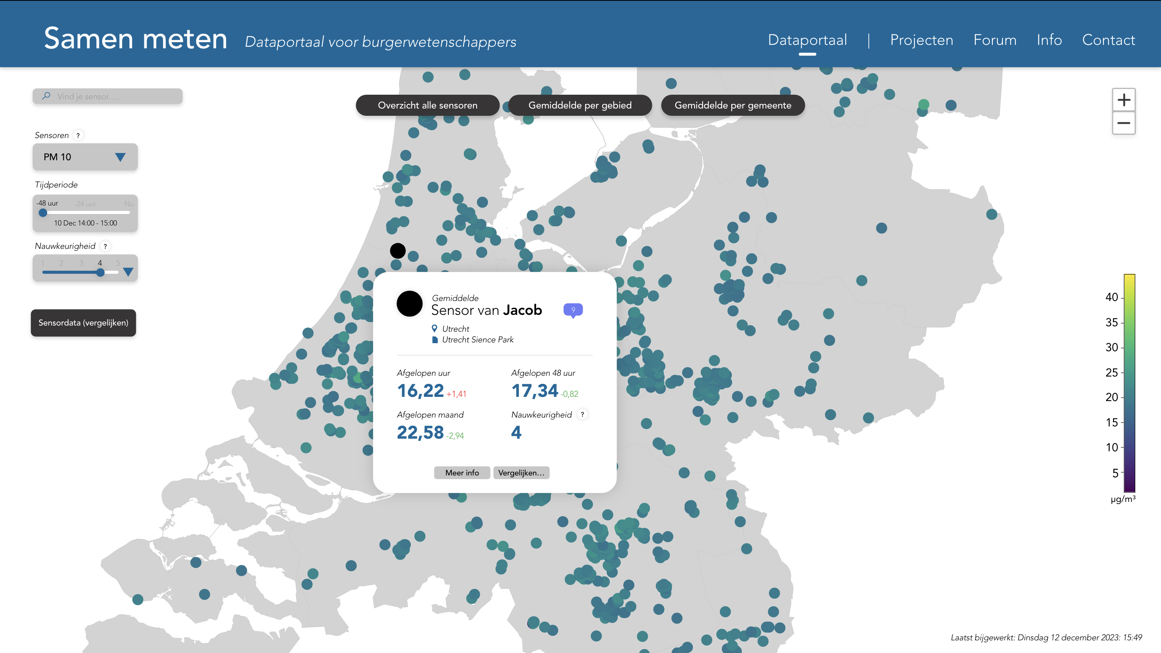Open the Contact page

[1108, 39]
